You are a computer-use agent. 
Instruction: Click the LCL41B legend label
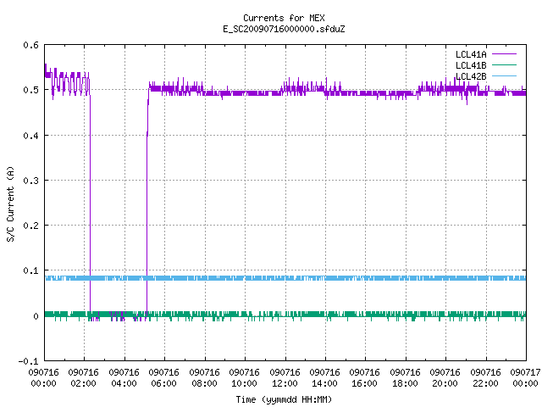[471, 65]
